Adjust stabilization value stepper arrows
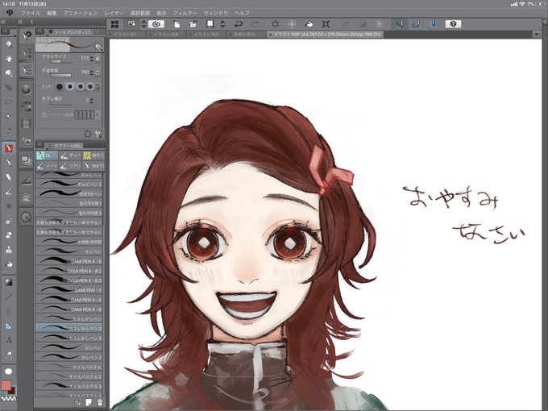Image resolution: width=548 pixels, height=411 pixels. coord(92,101)
